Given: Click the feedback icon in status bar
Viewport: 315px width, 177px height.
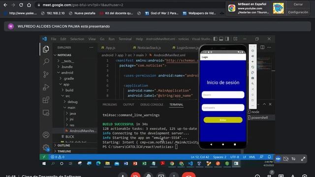Looking at the screenshot, I should (x=261, y=157).
